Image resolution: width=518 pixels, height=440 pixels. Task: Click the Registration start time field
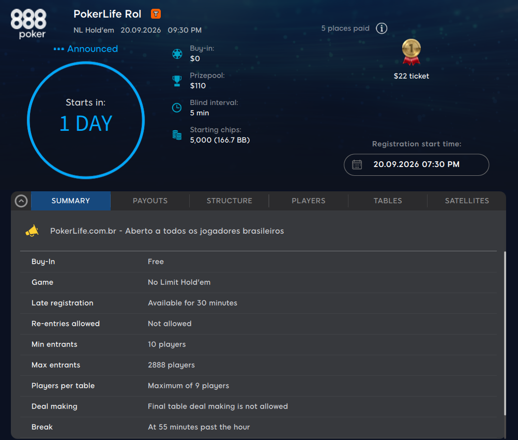(x=416, y=164)
